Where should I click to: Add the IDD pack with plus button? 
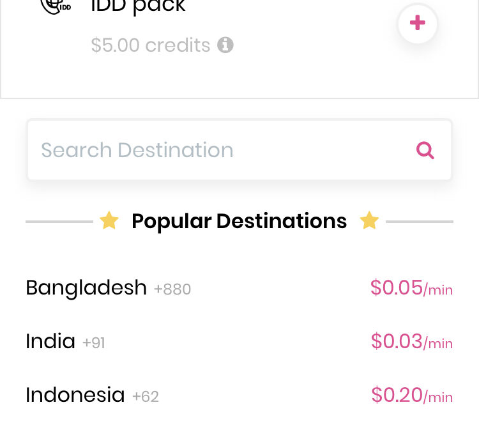417,23
